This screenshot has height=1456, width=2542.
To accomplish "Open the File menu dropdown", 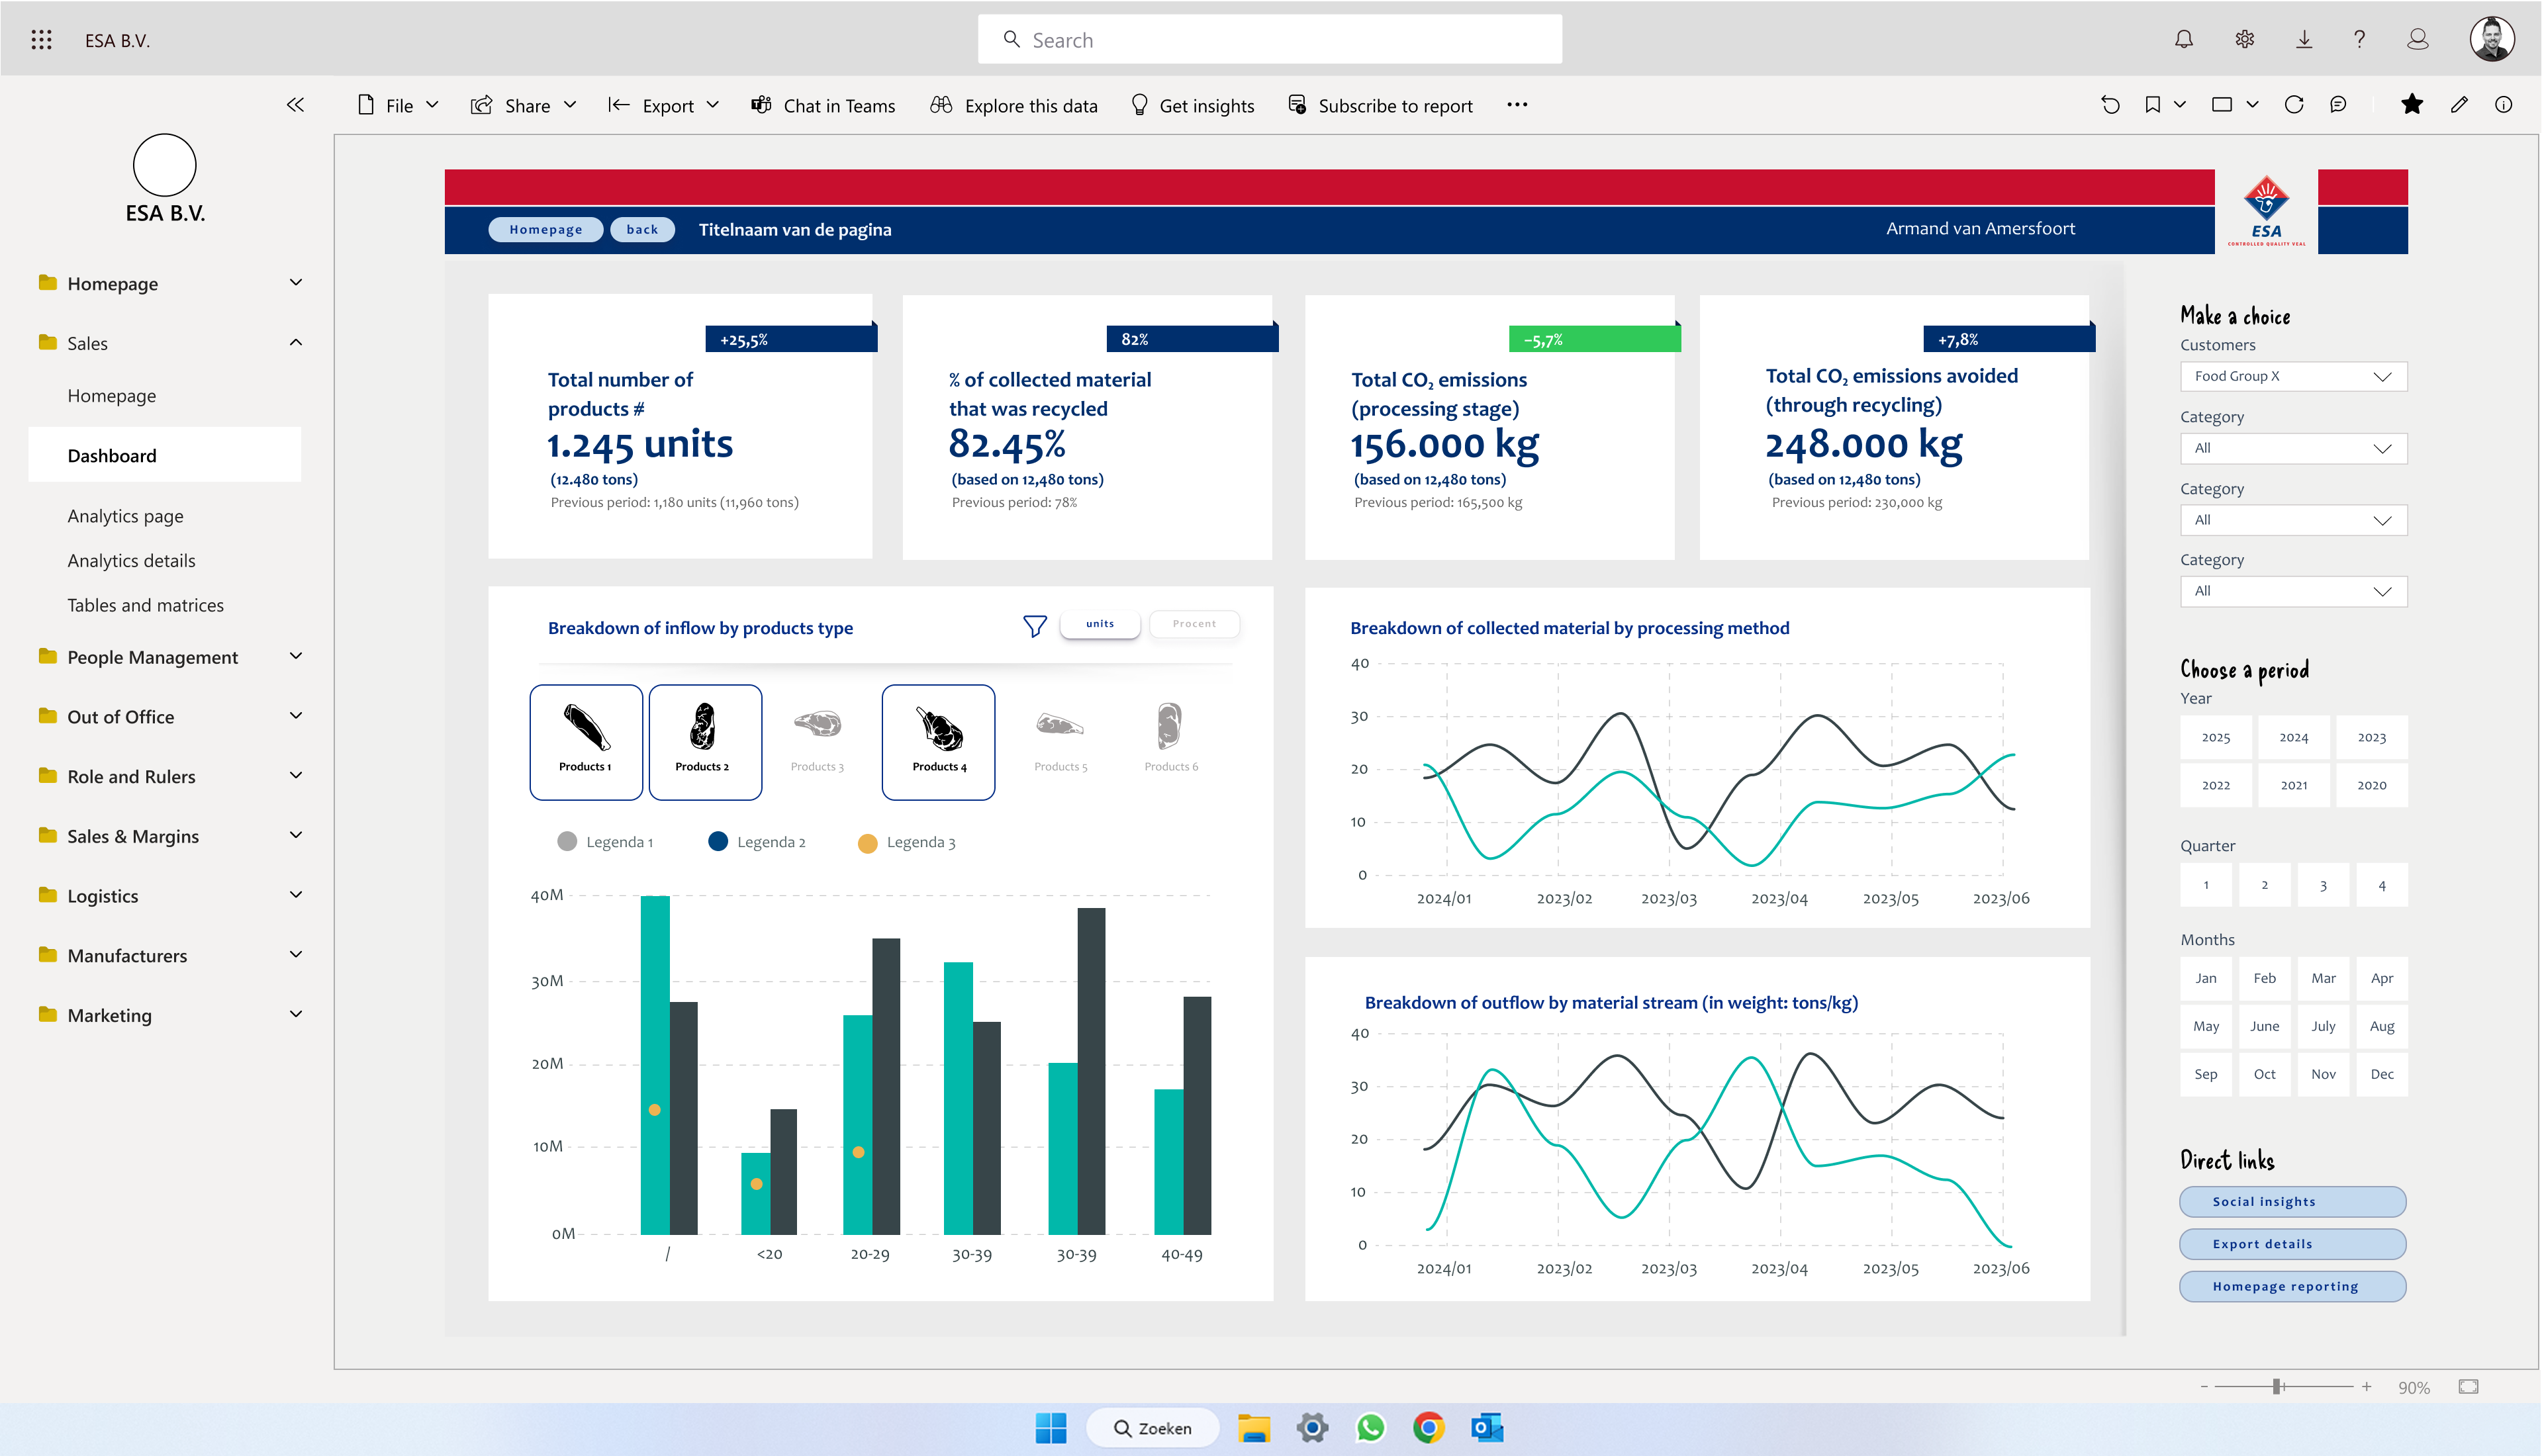I will 398,106.
